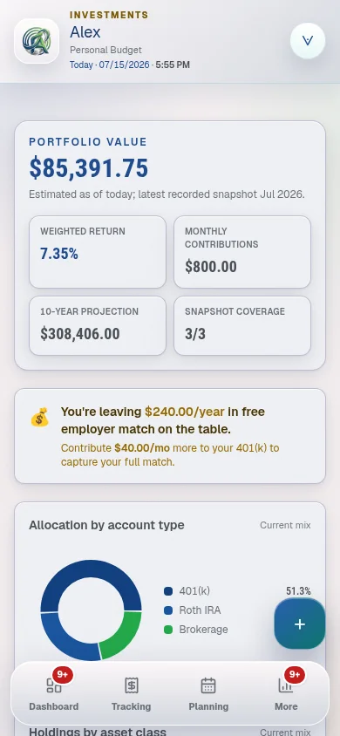This screenshot has width=340, height=736.
Task: Tap the plus floating add button
Action: pyautogui.click(x=300, y=624)
